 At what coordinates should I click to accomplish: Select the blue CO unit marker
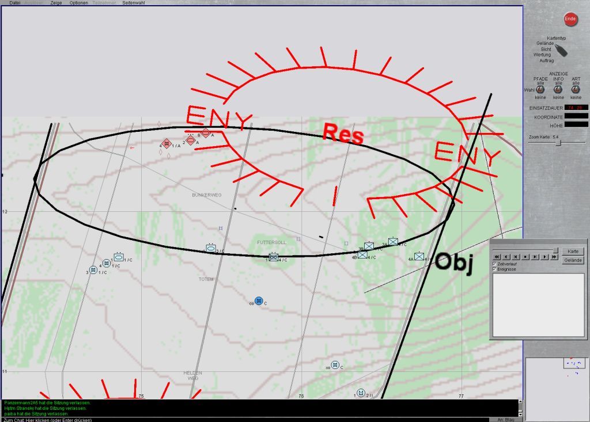259,301
